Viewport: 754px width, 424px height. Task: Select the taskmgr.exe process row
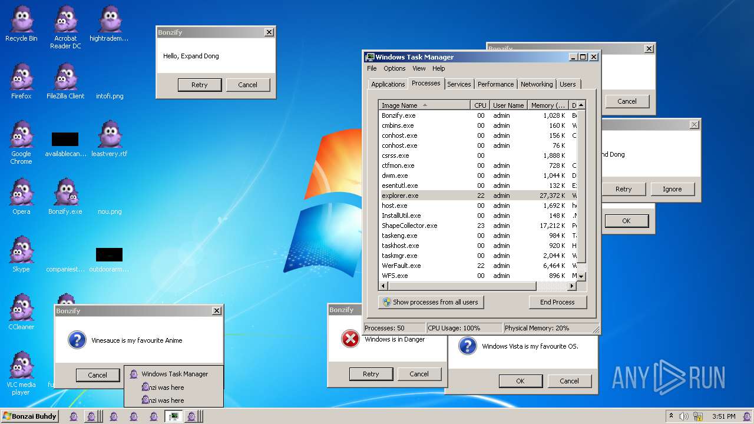tap(477, 256)
